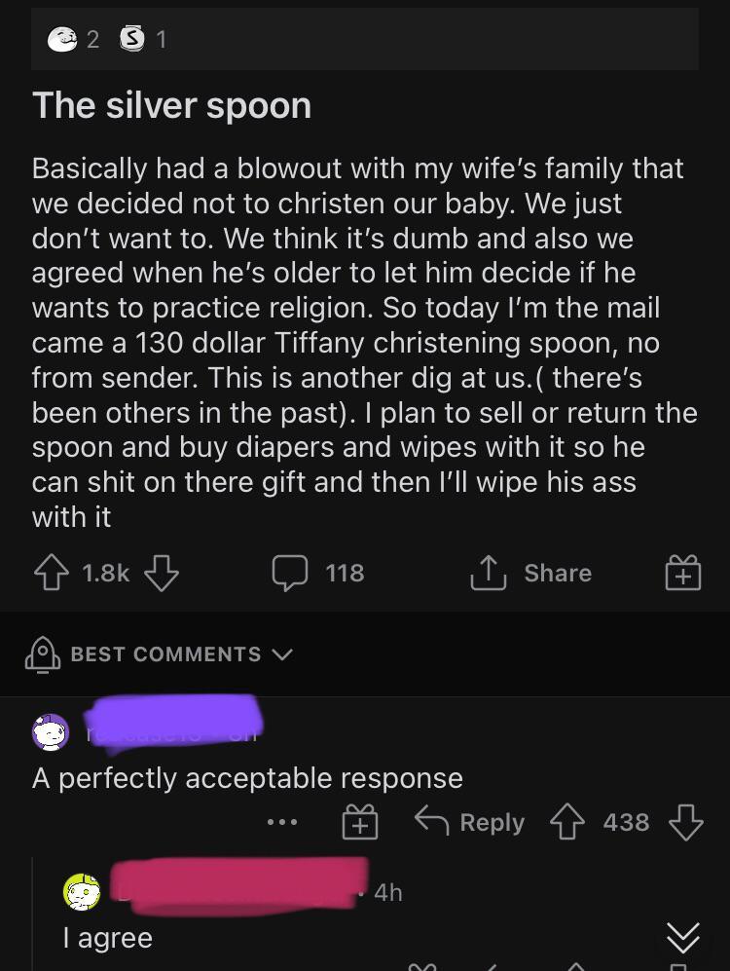Toggle downvote on the post
Image resolution: width=730 pixels, height=971 pixels.
pos(159,575)
